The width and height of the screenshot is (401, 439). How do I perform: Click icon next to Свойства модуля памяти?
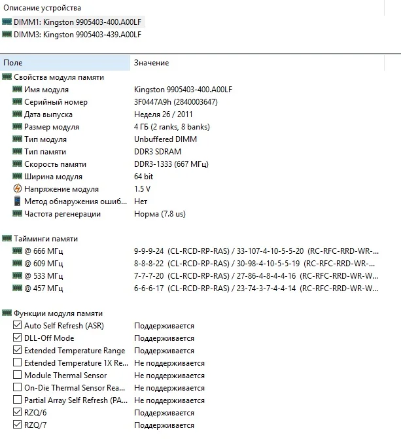coord(7,77)
